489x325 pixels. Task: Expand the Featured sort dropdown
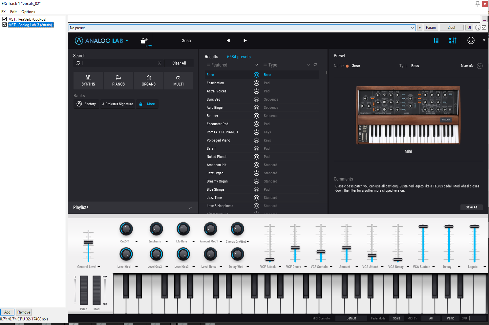coord(257,65)
